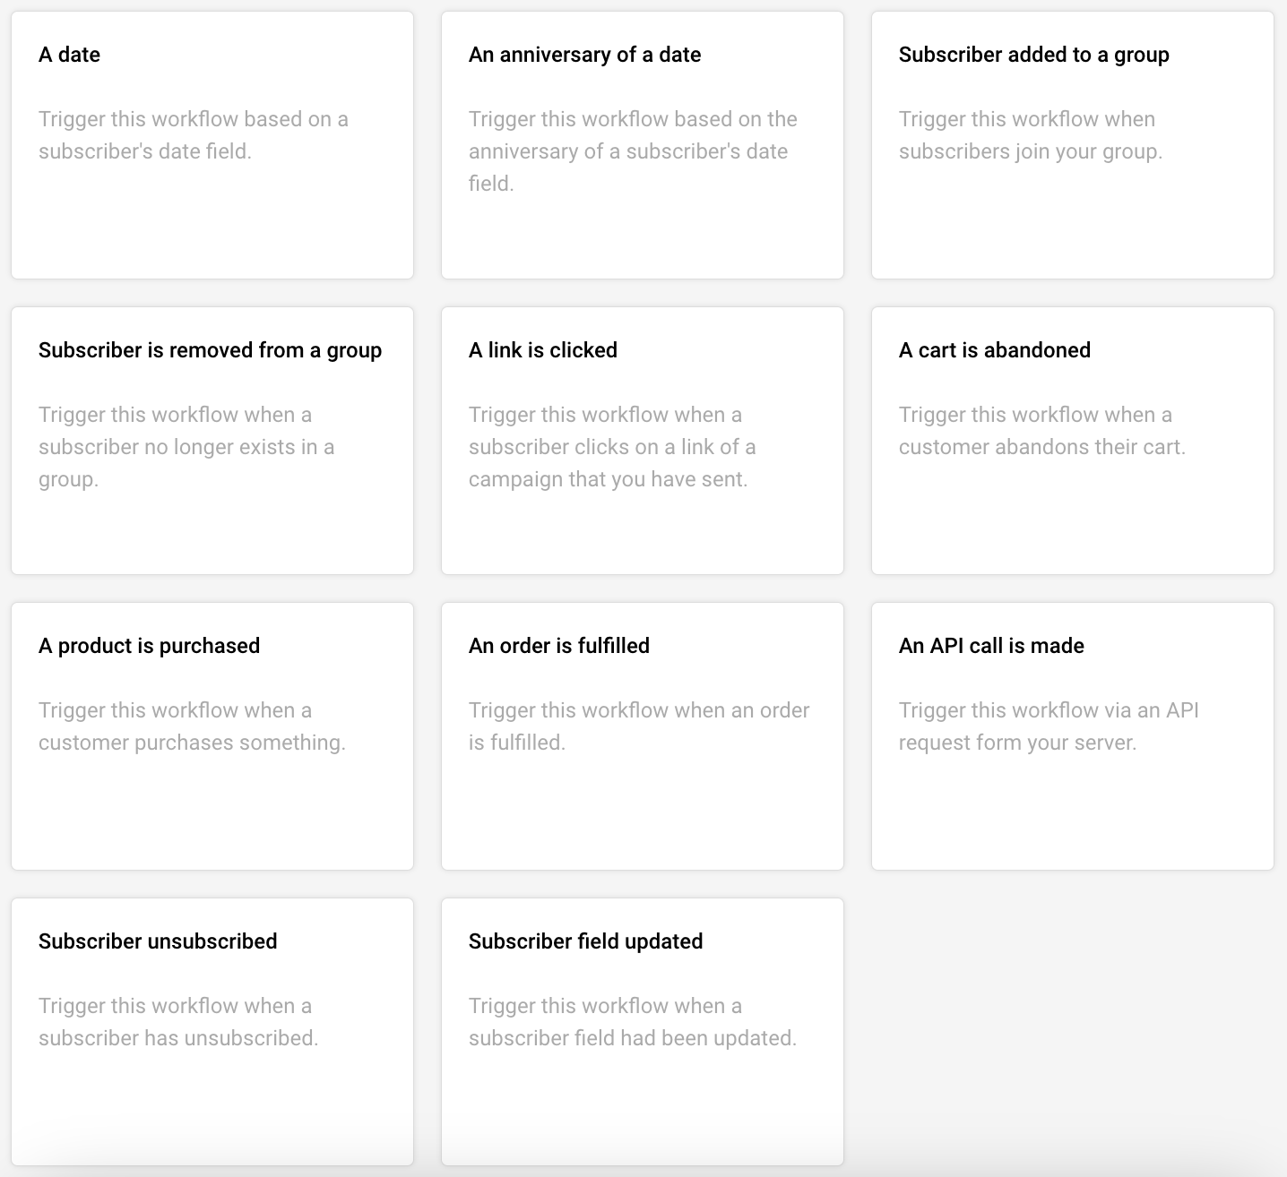This screenshot has height=1177, width=1287.
Task: Click text 'subscriber no longer exists in a group'
Action: point(186,447)
